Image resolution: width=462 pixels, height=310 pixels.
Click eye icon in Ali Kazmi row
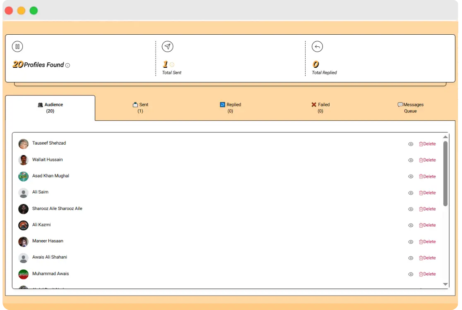tap(410, 225)
